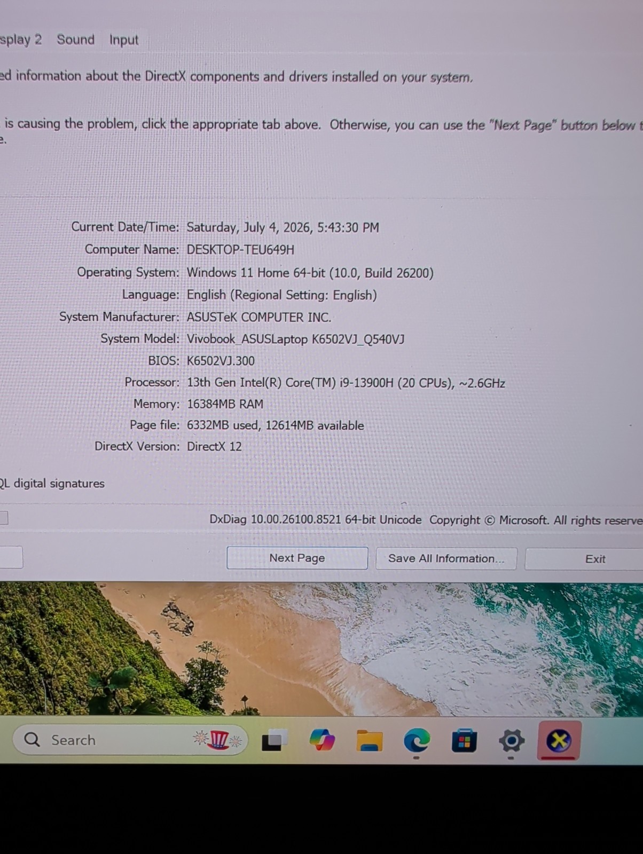Click the processor i9-13900H value
Image resolution: width=643 pixels, height=854 pixels.
pyautogui.click(x=346, y=383)
